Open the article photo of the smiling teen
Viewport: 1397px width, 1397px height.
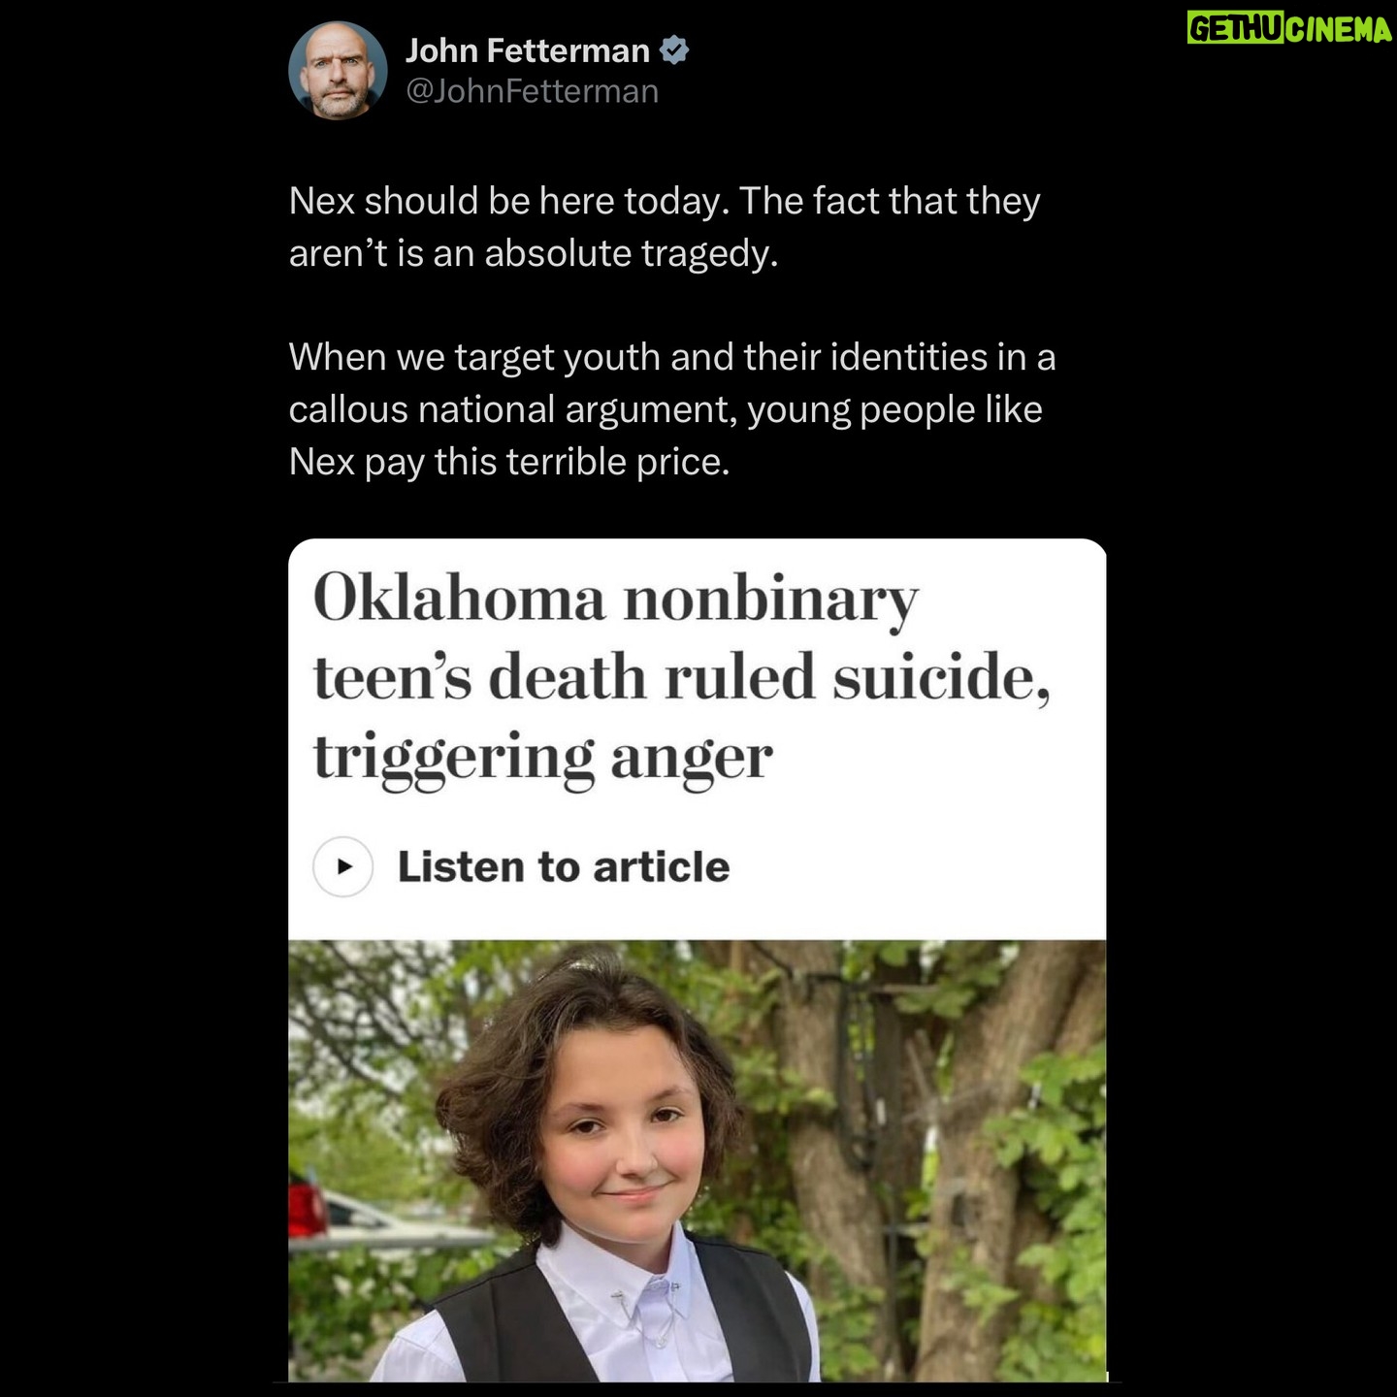(697, 1160)
